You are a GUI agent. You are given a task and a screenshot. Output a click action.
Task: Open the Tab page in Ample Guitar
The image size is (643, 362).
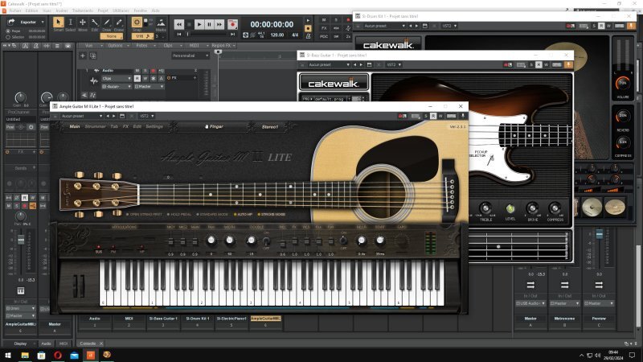(114, 126)
